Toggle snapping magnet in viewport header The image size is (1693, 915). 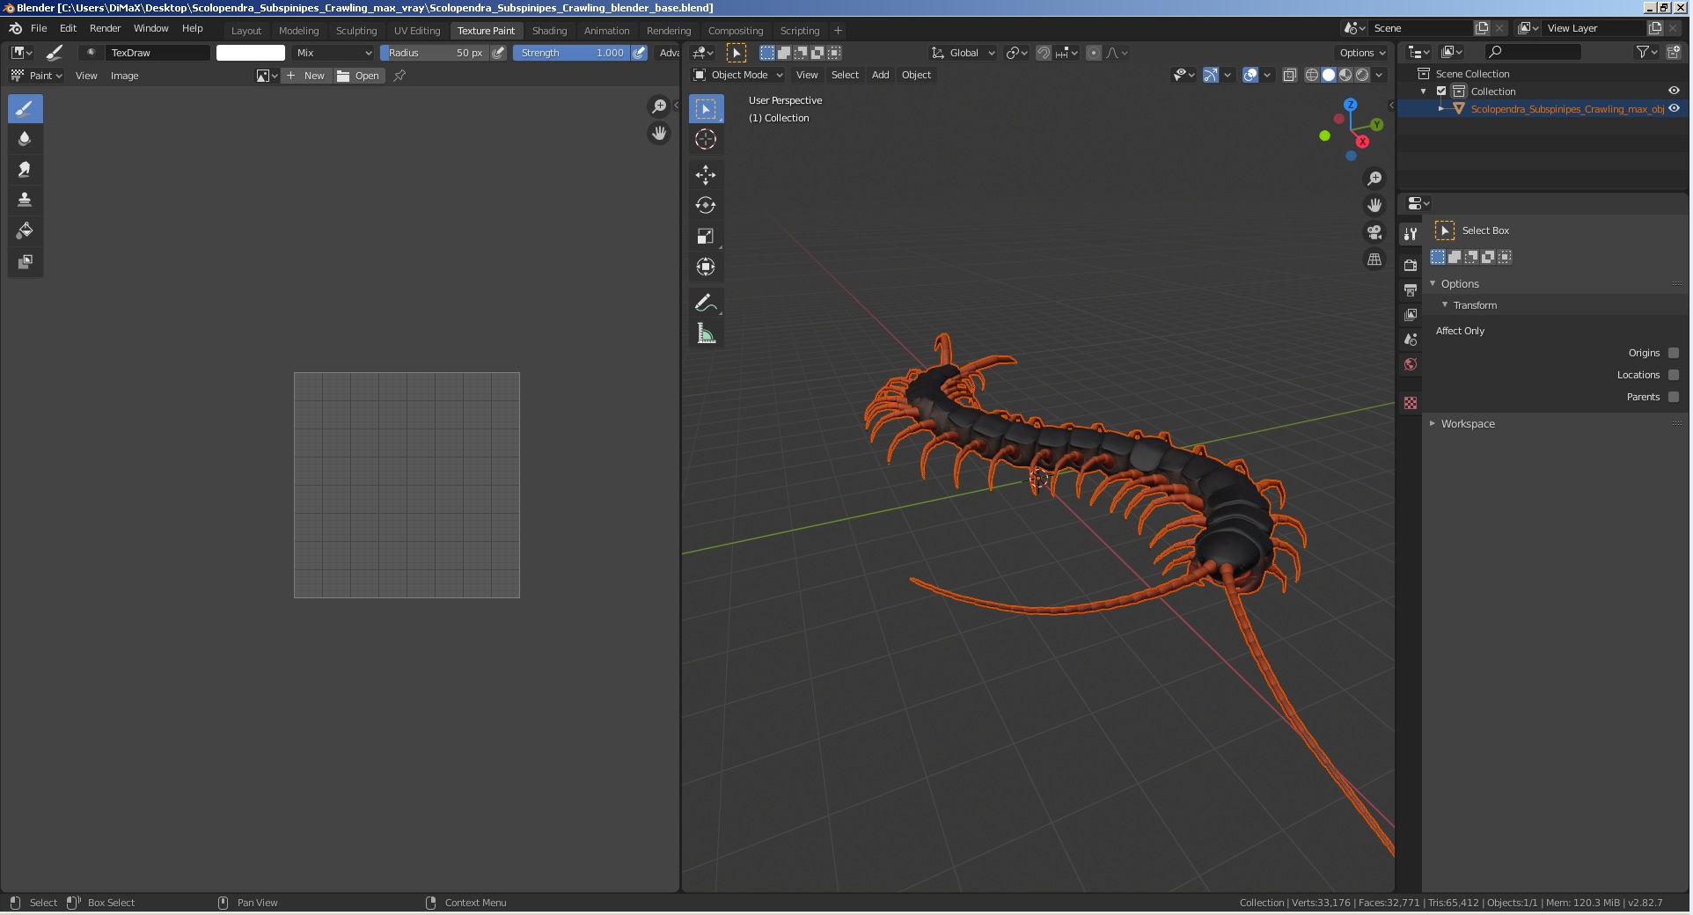click(x=1044, y=53)
